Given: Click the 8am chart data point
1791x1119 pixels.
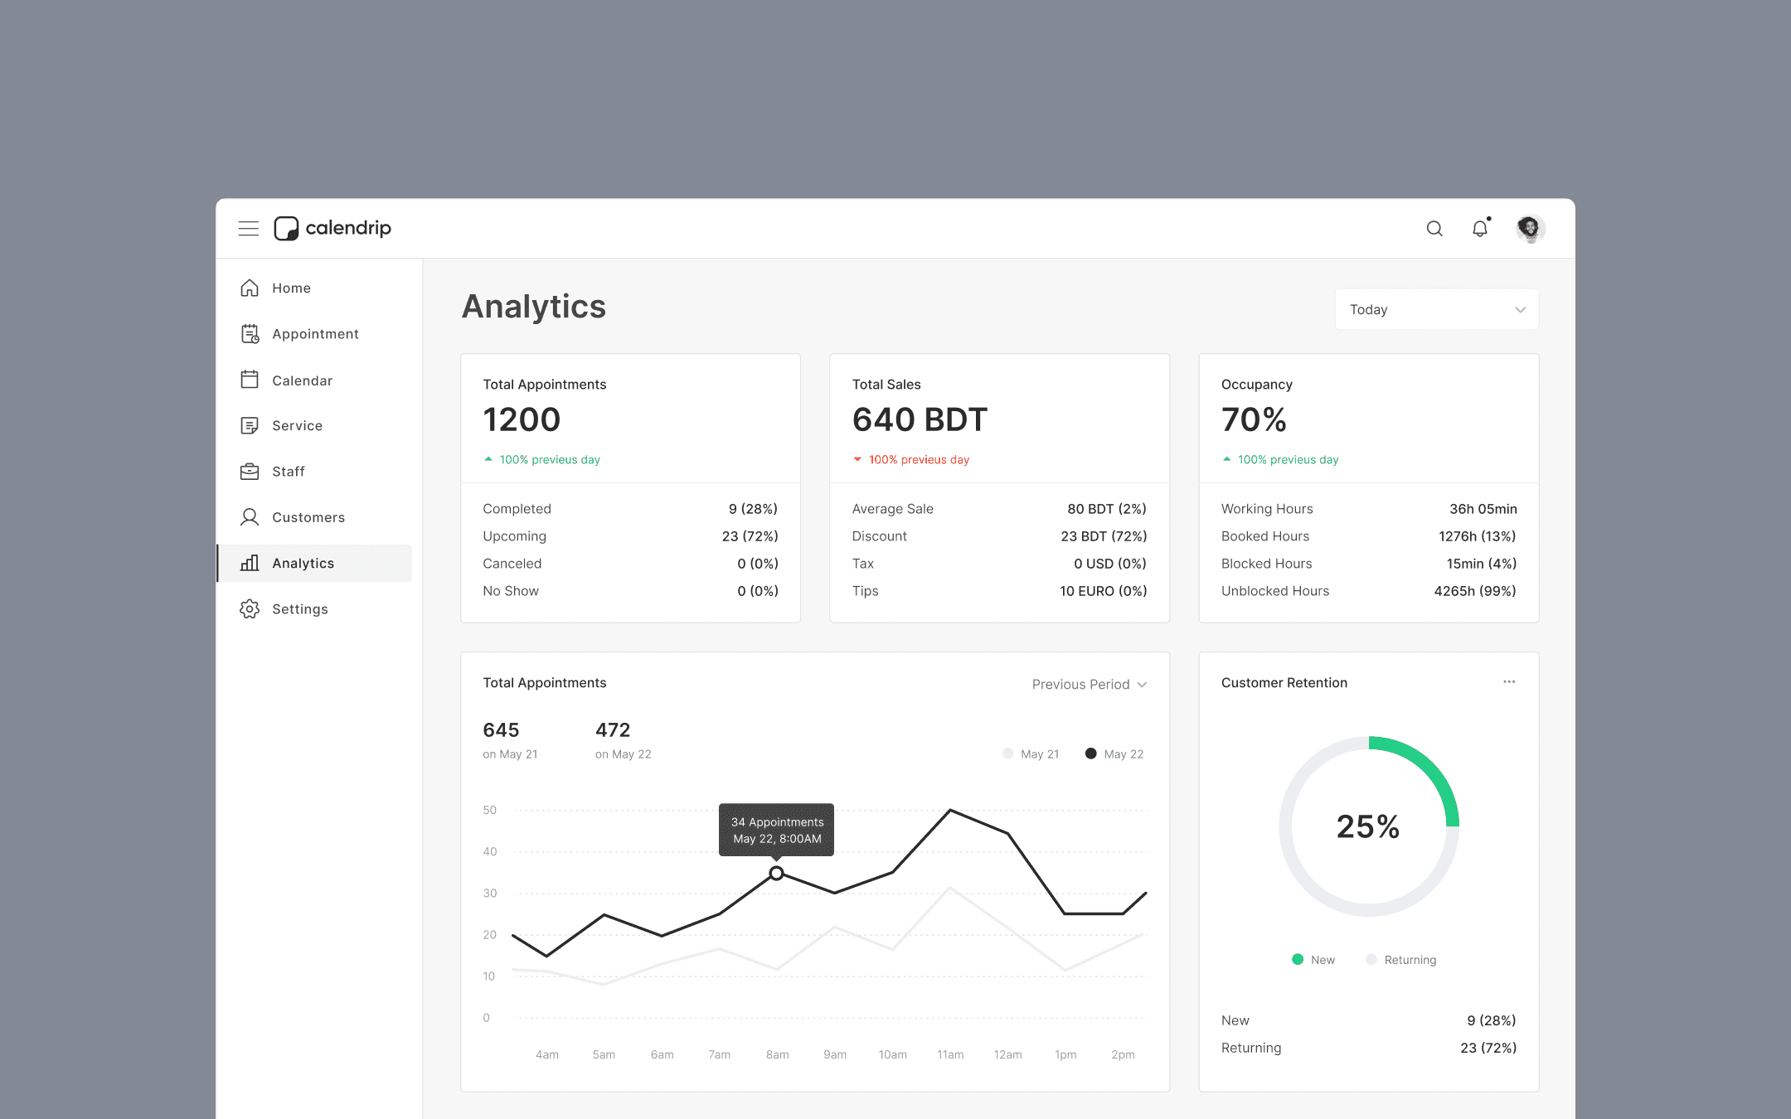Looking at the screenshot, I should (776, 873).
